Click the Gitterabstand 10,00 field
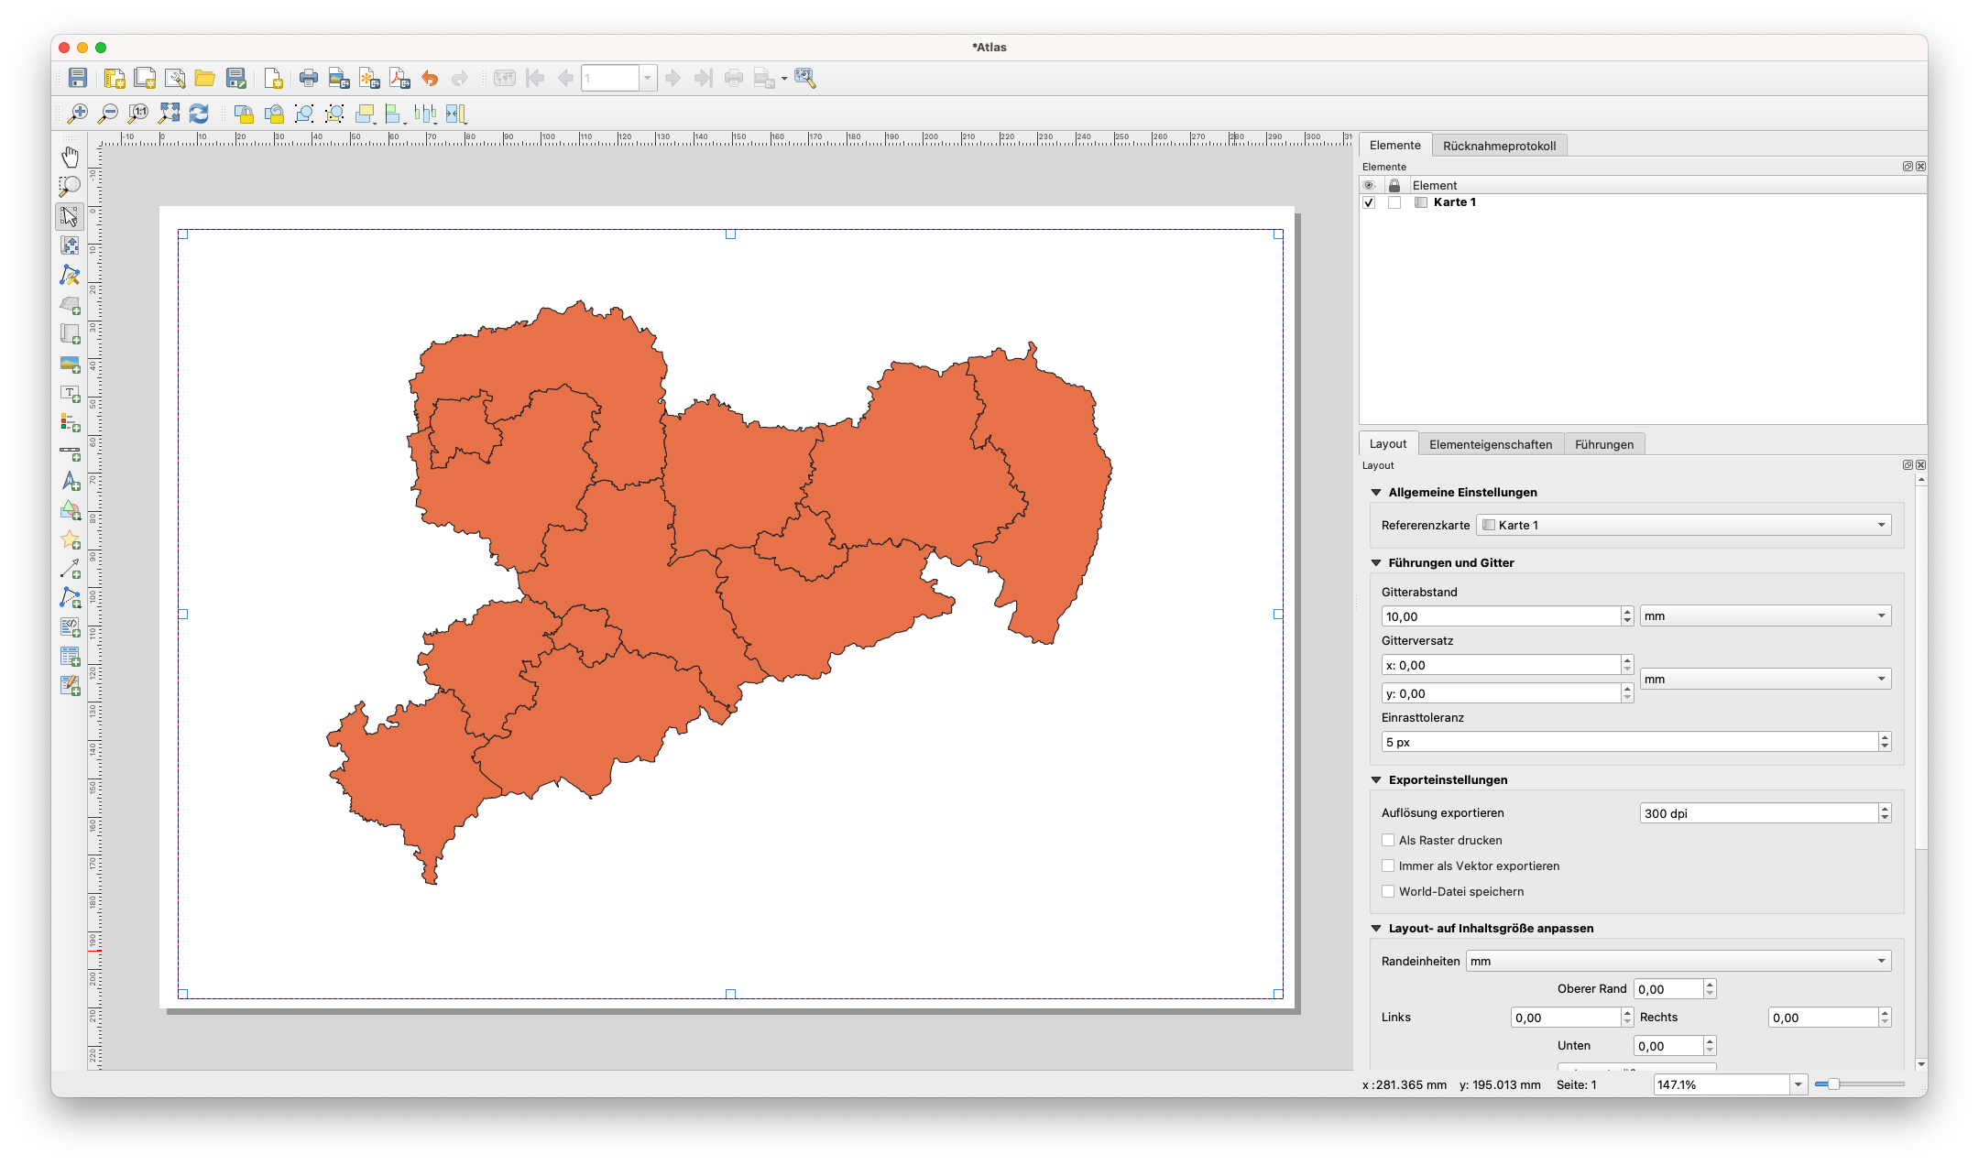 coord(1501,616)
